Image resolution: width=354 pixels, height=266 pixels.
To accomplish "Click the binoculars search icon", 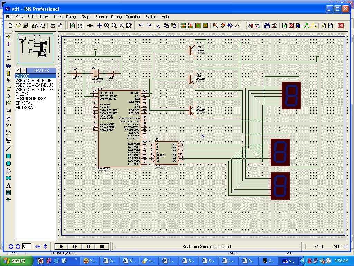I will pyautogui.click(x=267, y=26).
